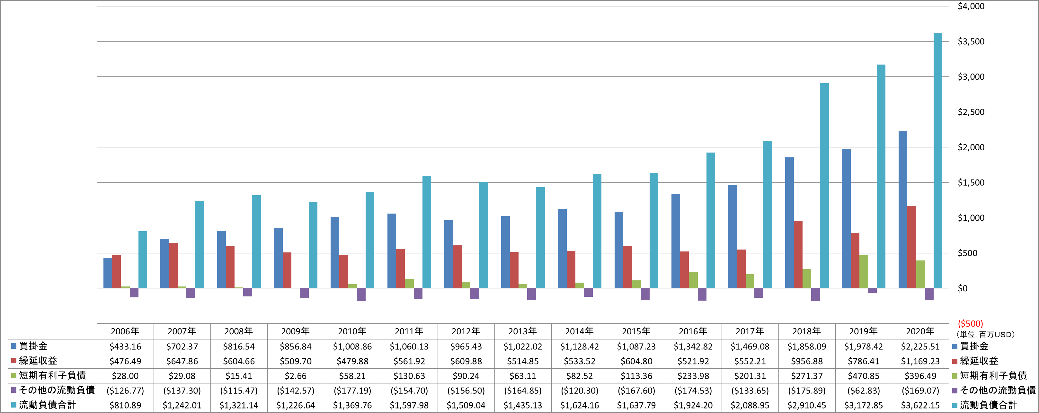Click the $4,000 axis label

[x=971, y=6]
